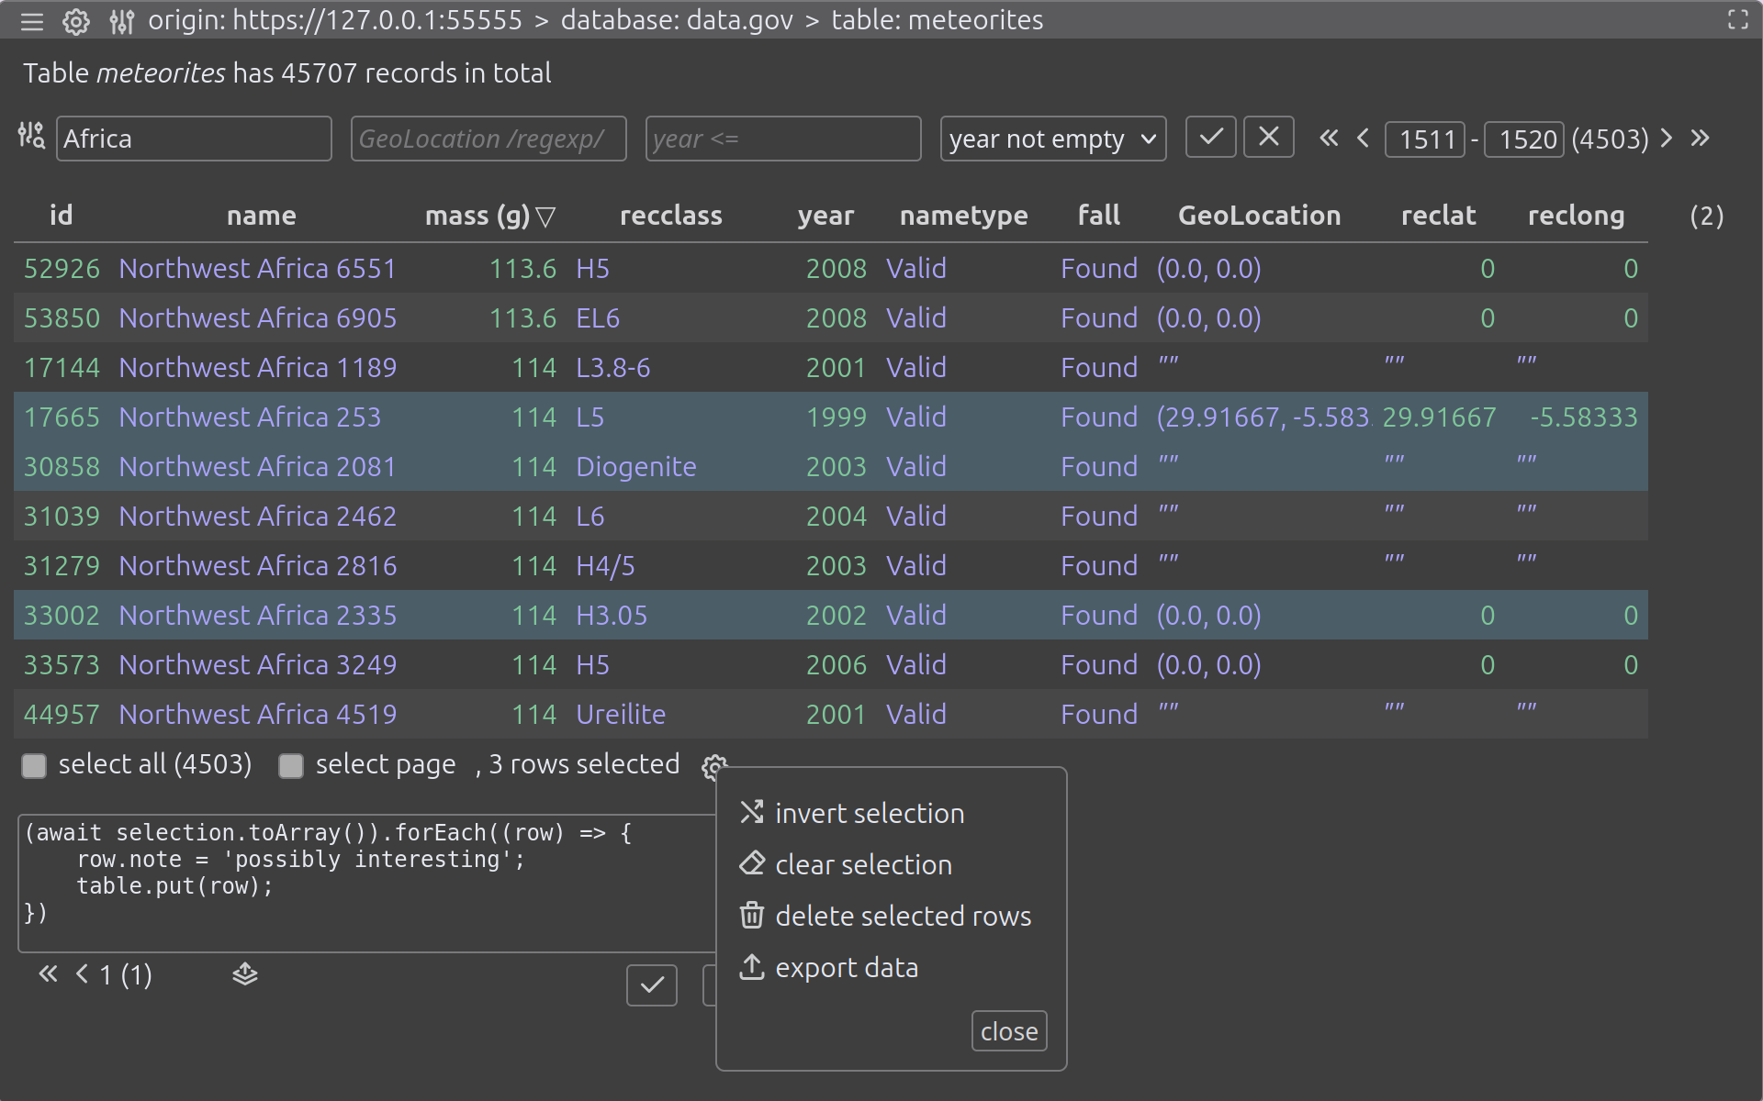1763x1101 pixels.
Task: Open the year not empty dropdown
Action: pyautogui.click(x=1052, y=139)
